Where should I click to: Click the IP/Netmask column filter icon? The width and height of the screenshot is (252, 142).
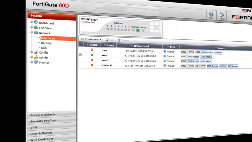click(132, 46)
